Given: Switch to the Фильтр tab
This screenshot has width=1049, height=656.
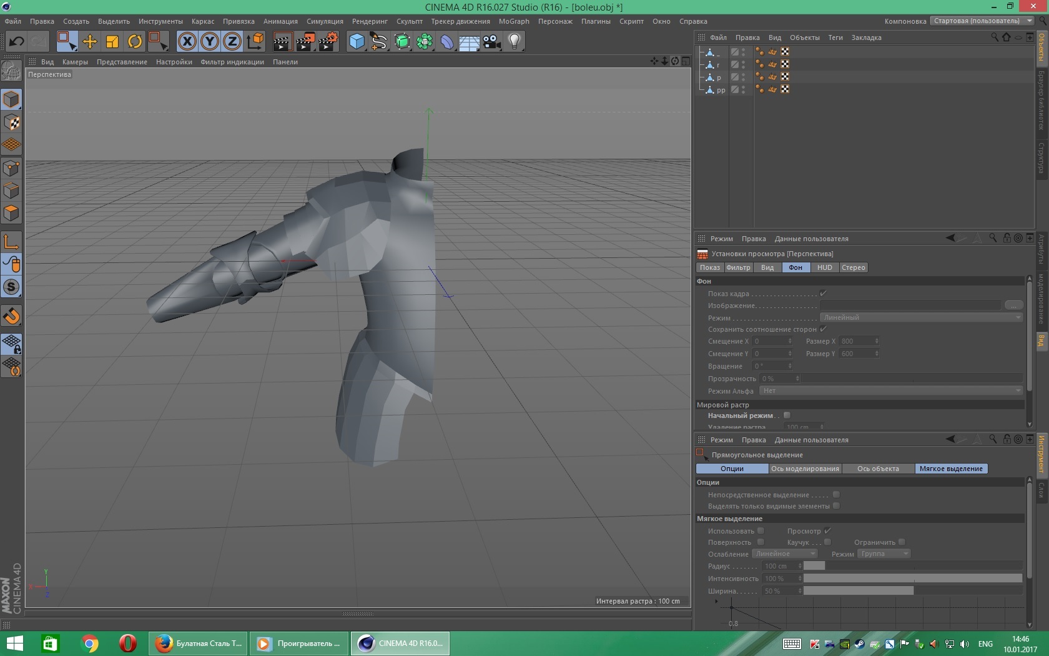Looking at the screenshot, I should (738, 267).
